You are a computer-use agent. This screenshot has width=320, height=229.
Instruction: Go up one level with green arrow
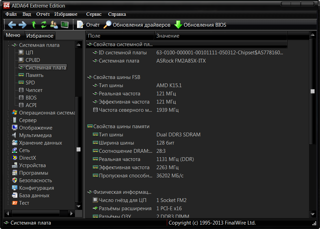coord(34,25)
